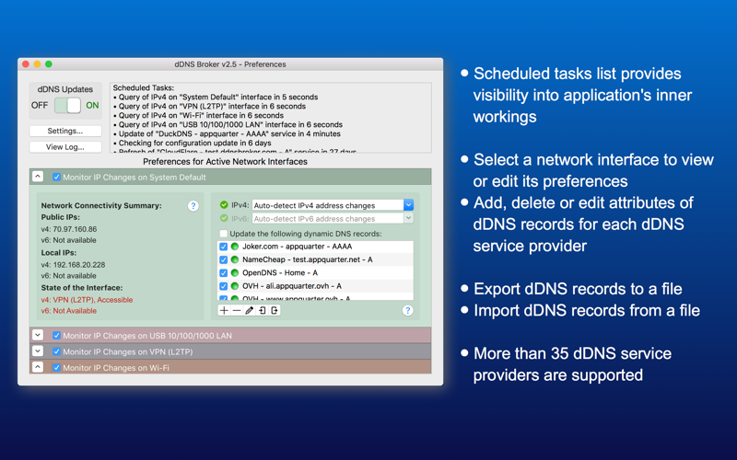
Task: Open the Settings... button
Action: tap(65, 131)
